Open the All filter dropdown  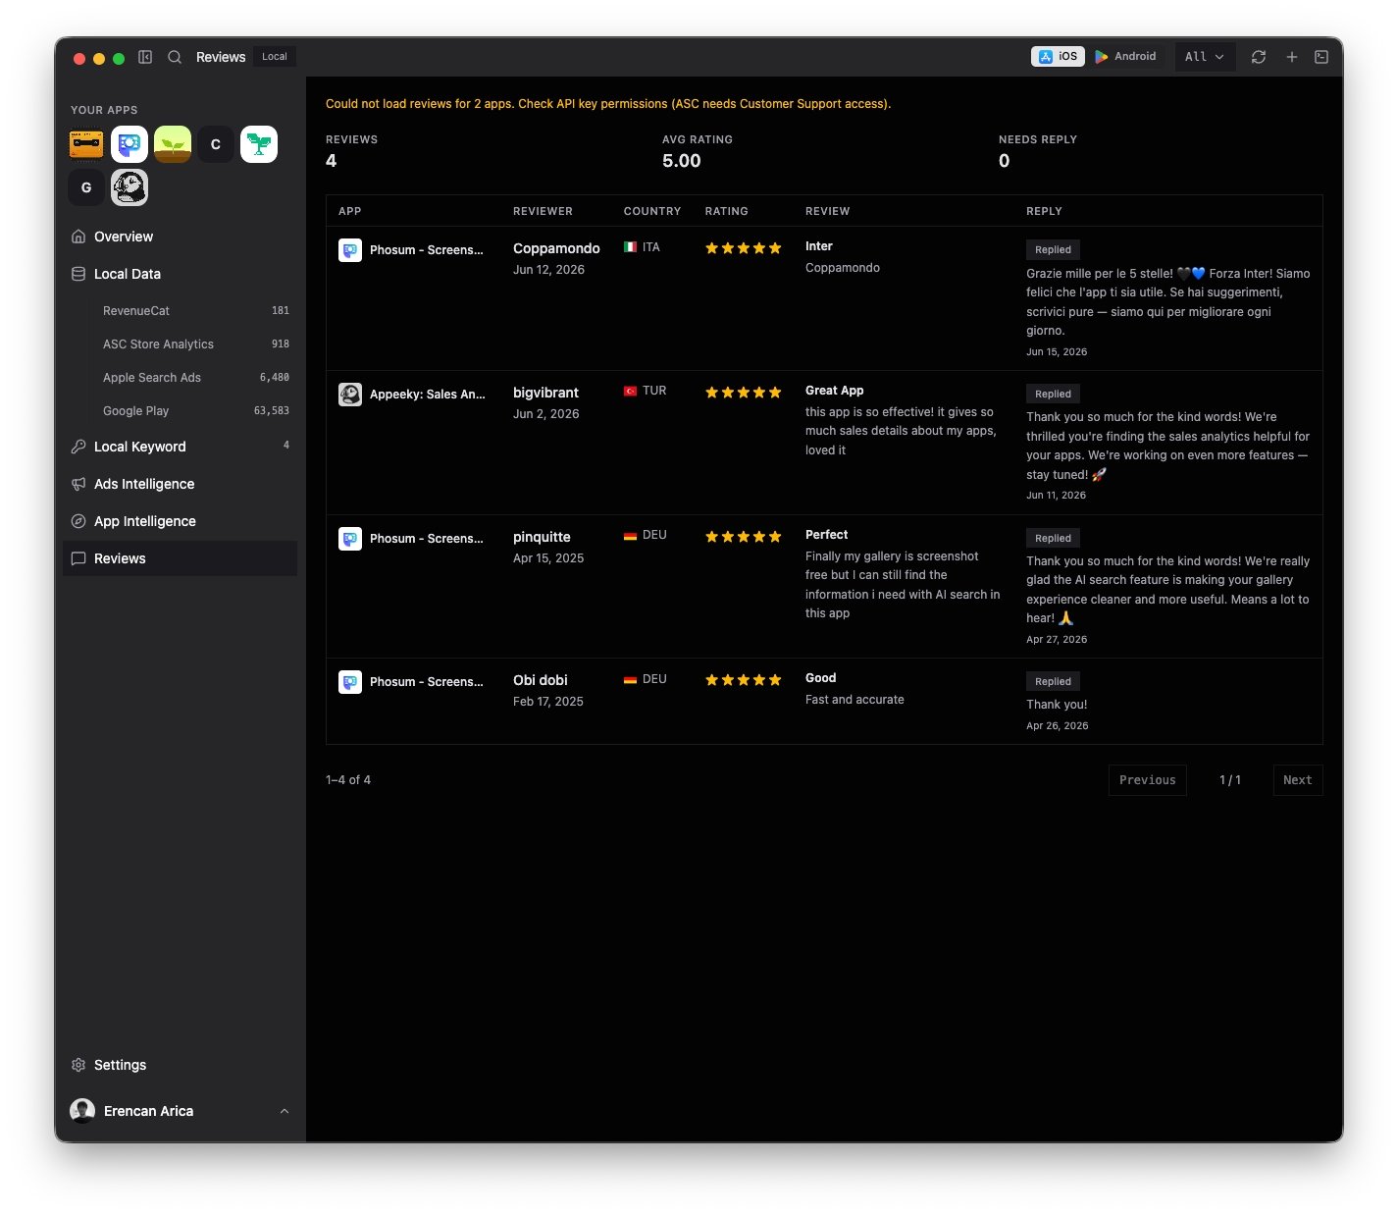pos(1205,57)
